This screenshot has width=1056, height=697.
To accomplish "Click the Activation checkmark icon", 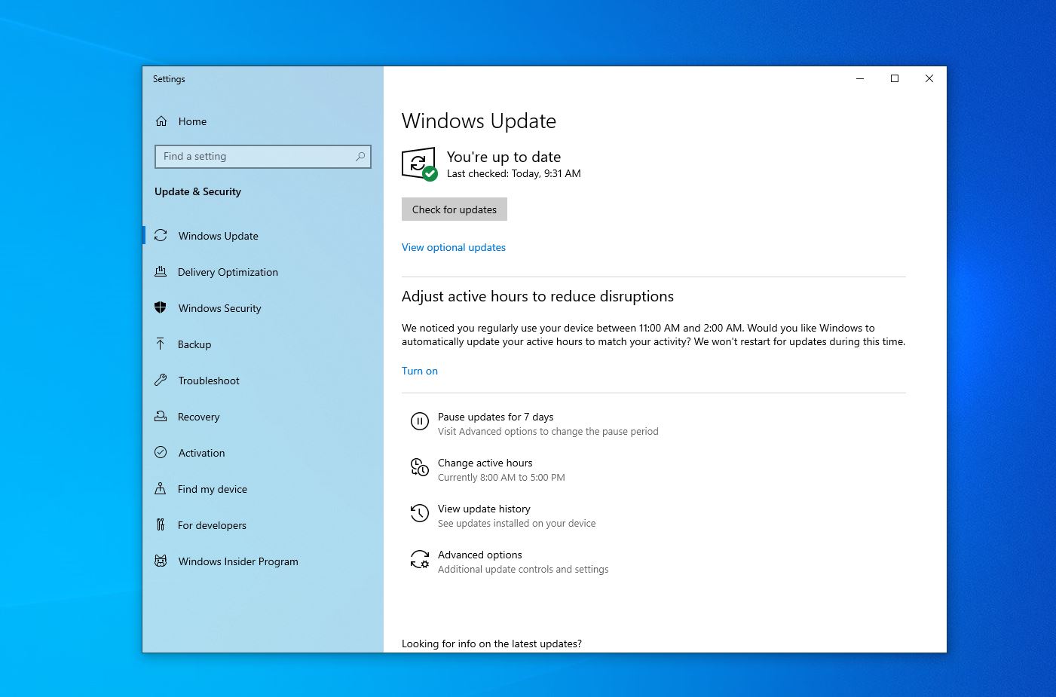I will point(161,452).
